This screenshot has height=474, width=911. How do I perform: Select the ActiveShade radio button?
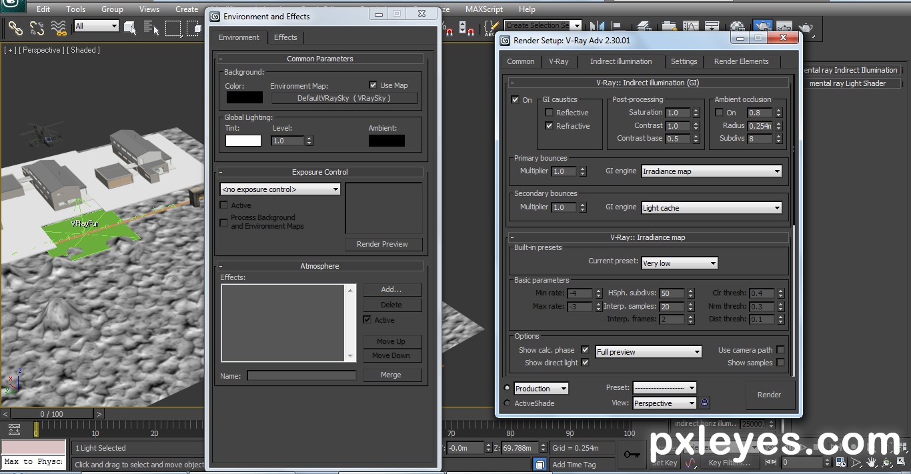pyautogui.click(x=507, y=403)
